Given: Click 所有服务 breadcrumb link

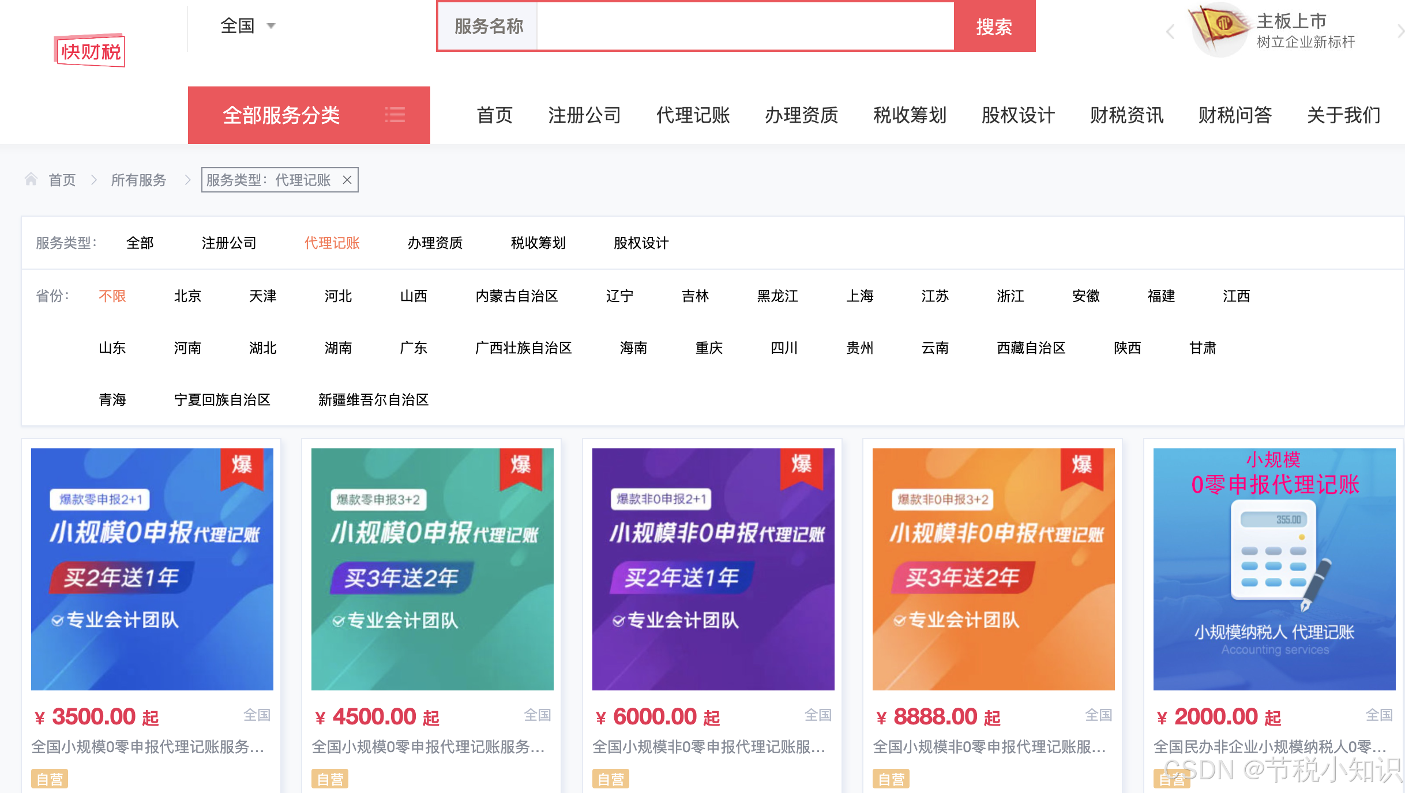Looking at the screenshot, I should [x=138, y=180].
